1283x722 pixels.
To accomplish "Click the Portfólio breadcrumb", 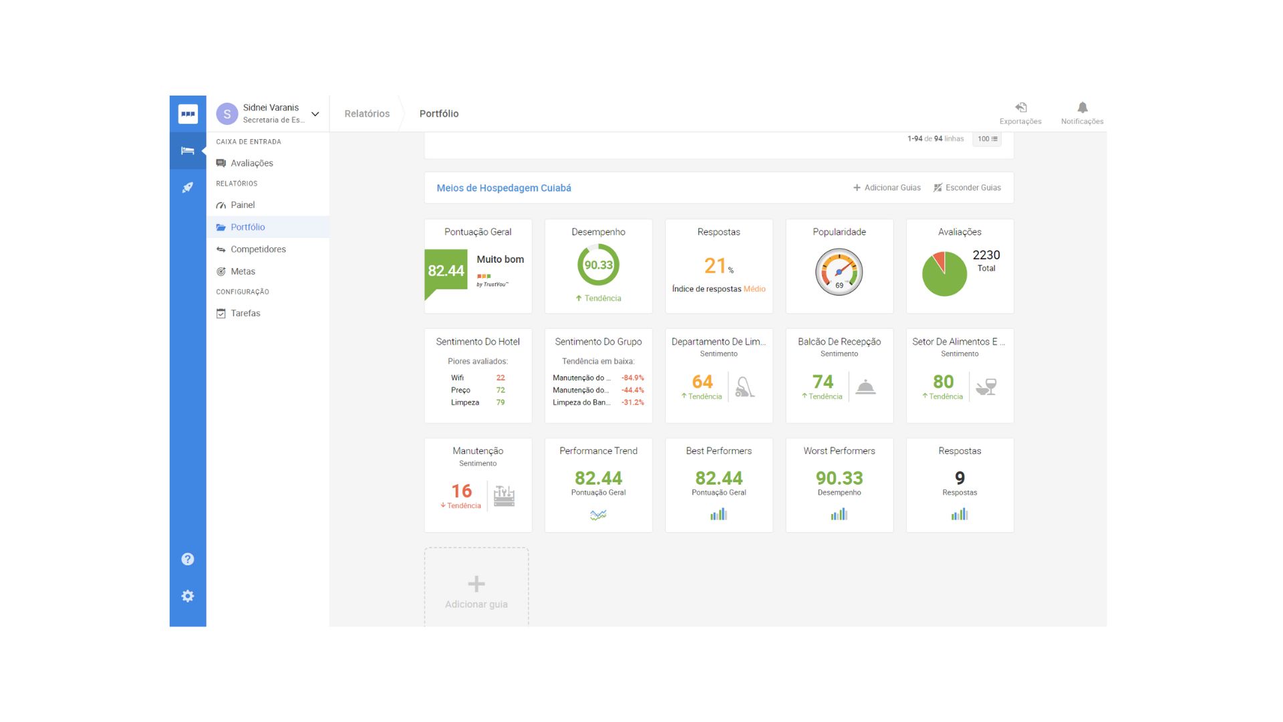I will (x=439, y=114).
